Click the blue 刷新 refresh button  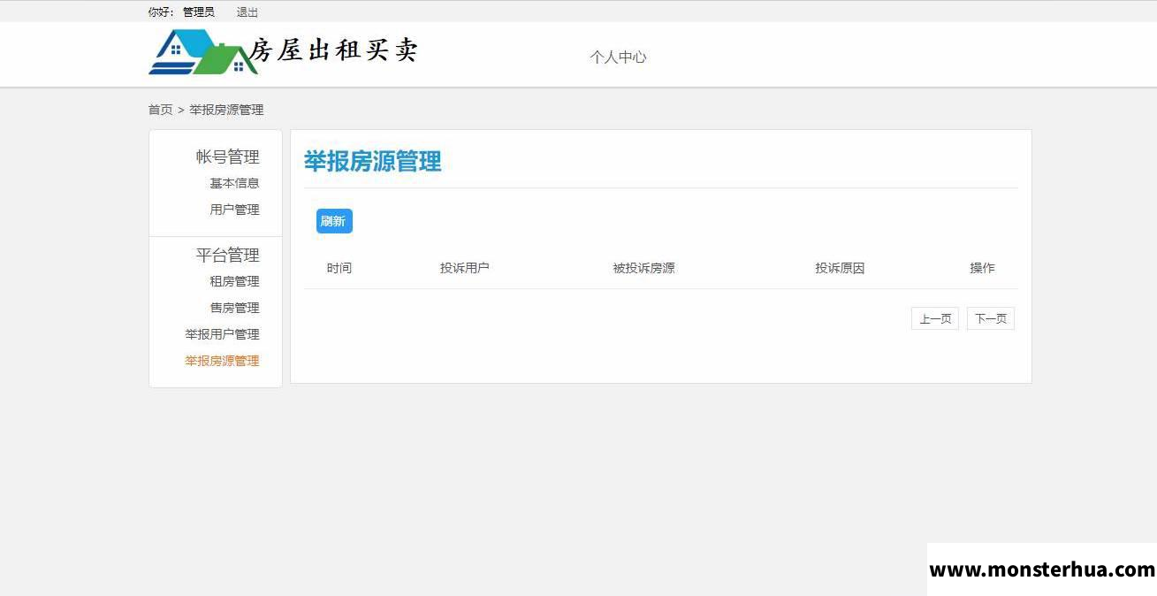pos(334,221)
